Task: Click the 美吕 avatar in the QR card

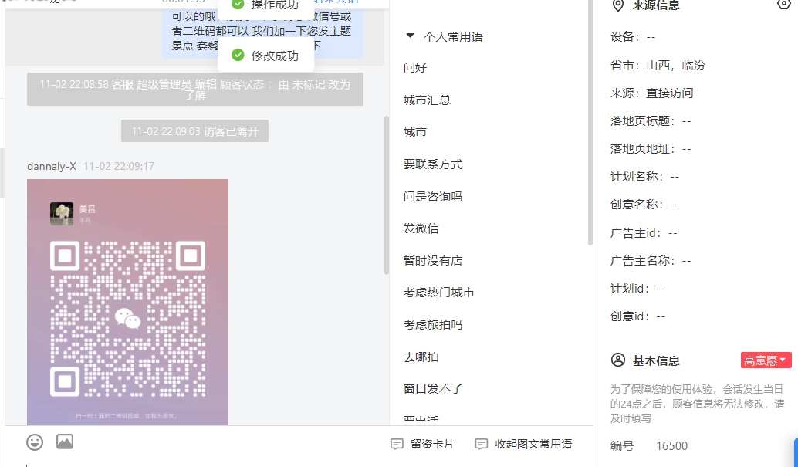Action: 62,214
